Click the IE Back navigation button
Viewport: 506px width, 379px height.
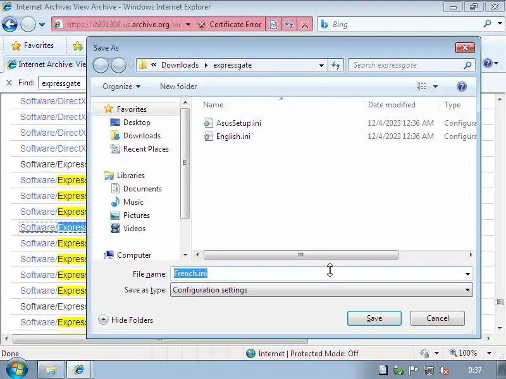coord(9,24)
